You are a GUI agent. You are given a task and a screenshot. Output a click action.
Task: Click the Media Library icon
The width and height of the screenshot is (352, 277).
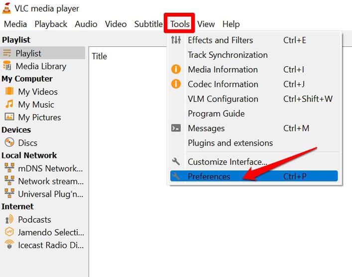pos(7,66)
